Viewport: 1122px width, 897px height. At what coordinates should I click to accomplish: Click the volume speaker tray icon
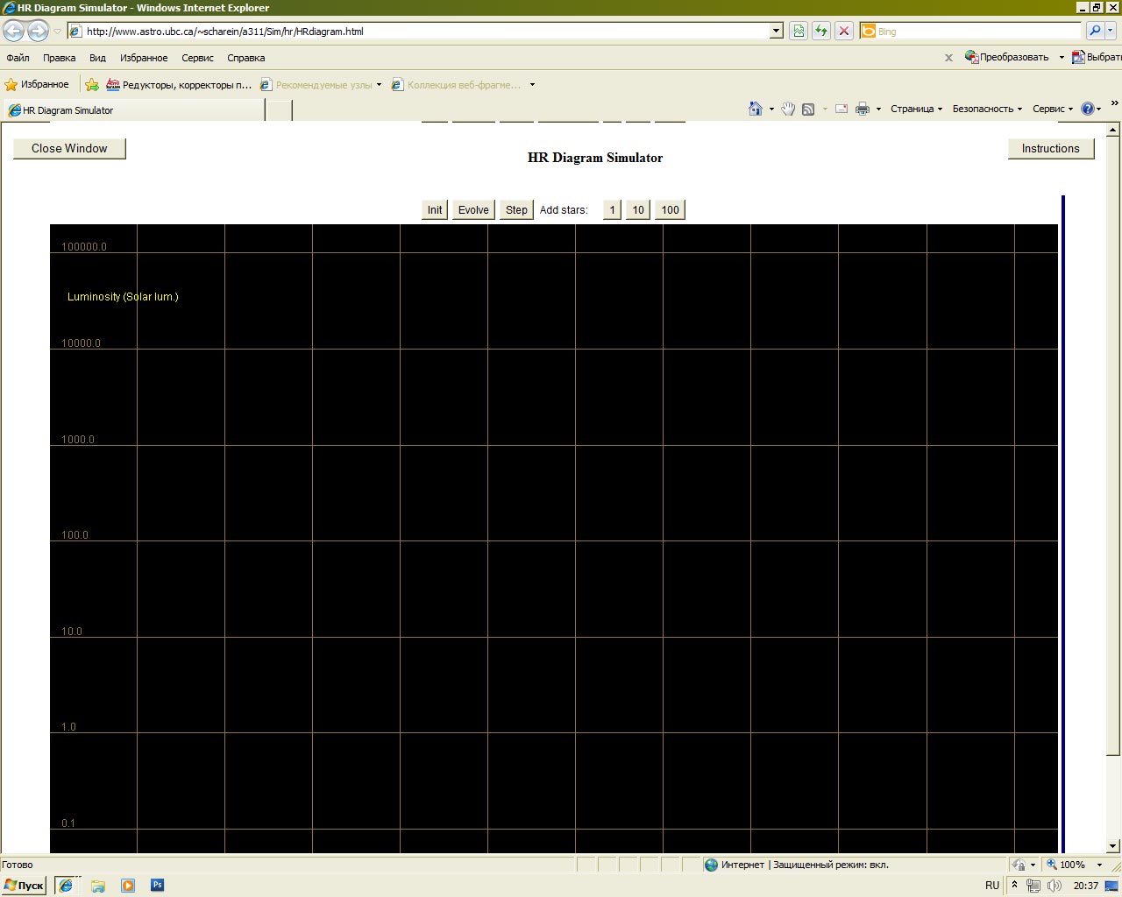click(x=1053, y=886)
